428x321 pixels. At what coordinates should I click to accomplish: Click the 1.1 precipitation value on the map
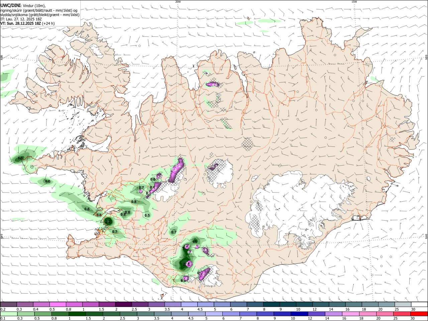(x=195, y=242)
